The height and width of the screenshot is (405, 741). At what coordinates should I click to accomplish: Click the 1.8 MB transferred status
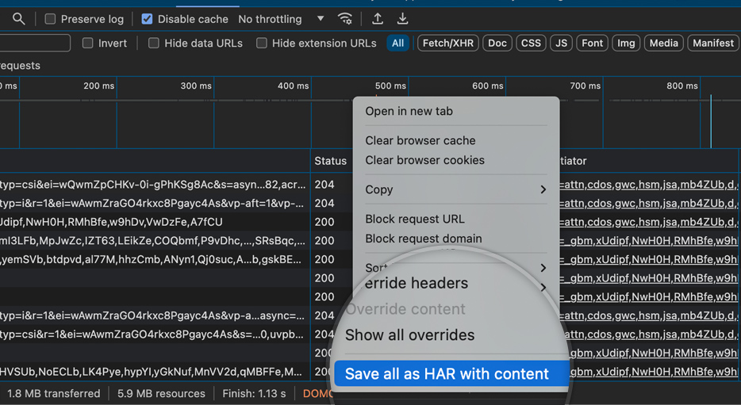(53, 393)
